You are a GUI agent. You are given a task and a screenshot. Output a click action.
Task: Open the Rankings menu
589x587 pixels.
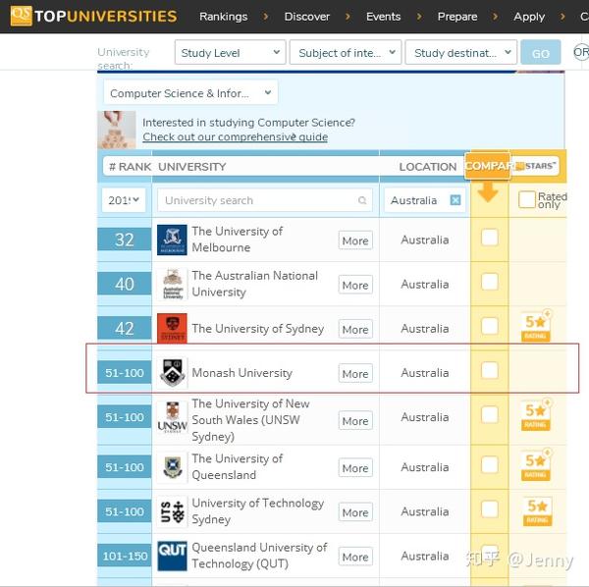click(x=224, y=17)
